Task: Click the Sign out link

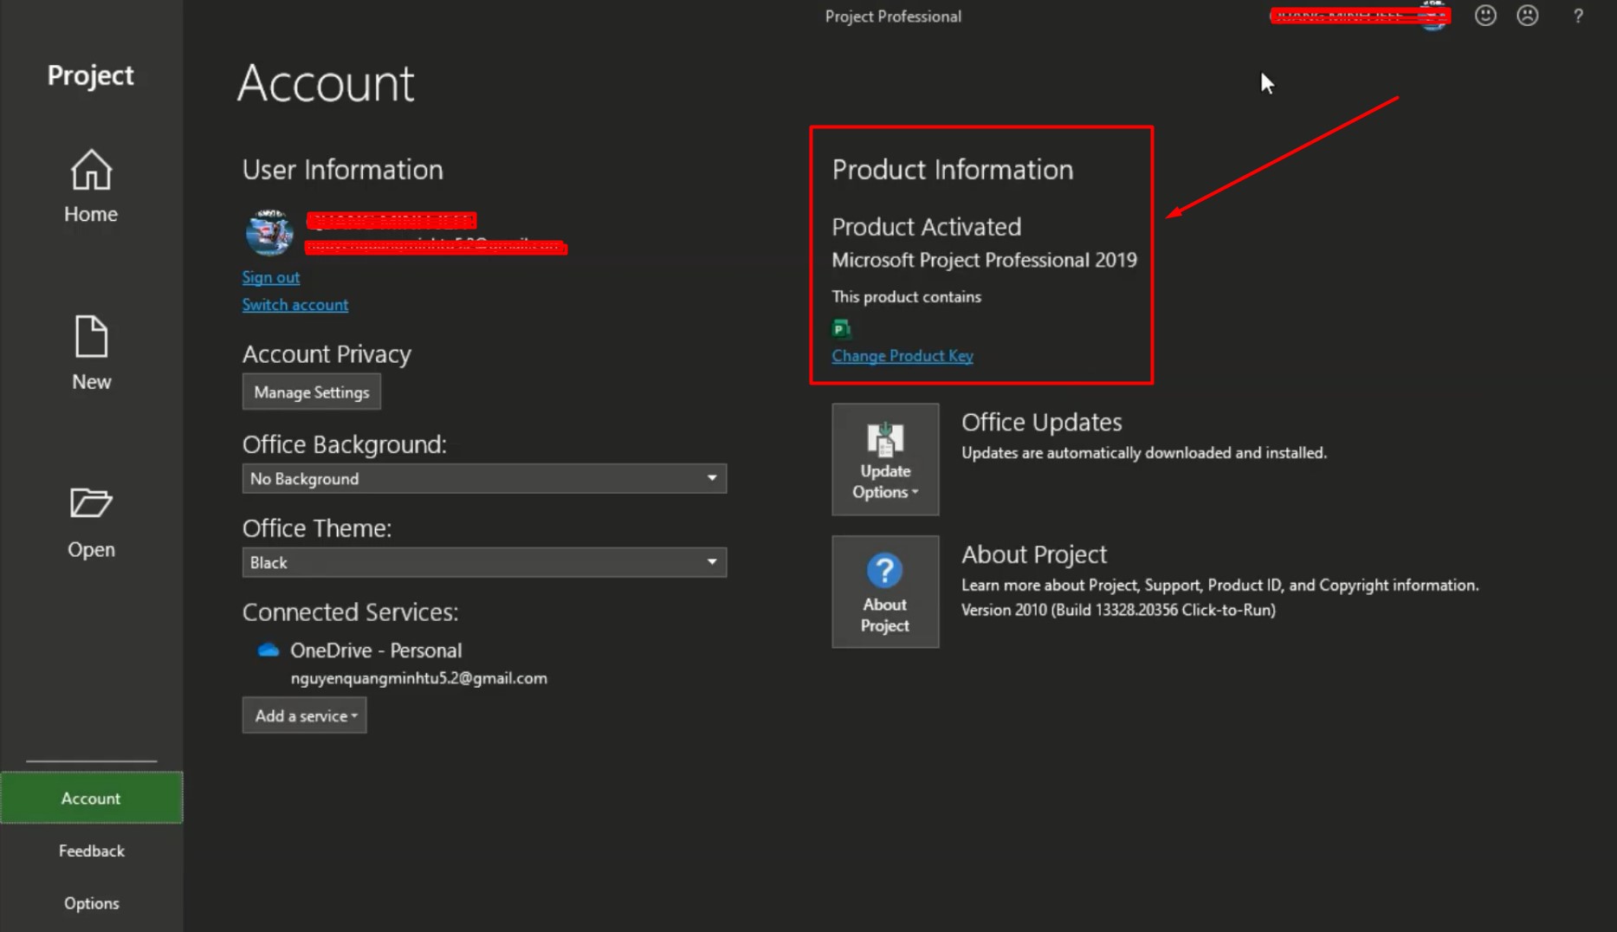Action: [x=271, y=277]
